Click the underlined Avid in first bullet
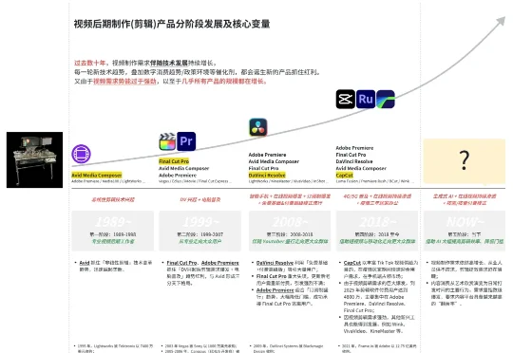513x353 pixels. click(x=85, y=263)
